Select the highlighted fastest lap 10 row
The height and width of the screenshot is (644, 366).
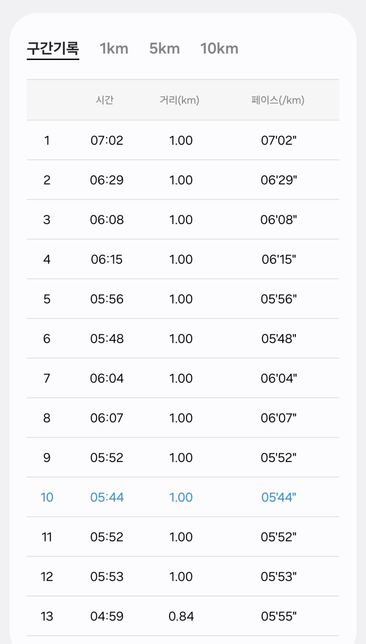click(183, 497)
